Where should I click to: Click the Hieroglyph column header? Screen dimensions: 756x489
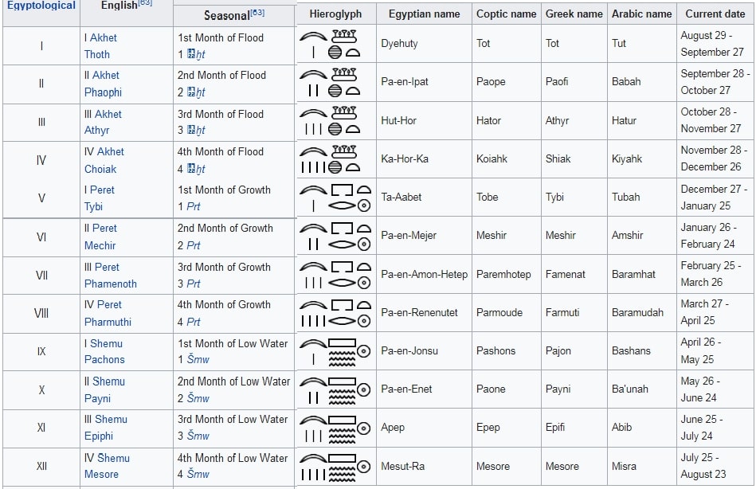[x=335, y=14]
